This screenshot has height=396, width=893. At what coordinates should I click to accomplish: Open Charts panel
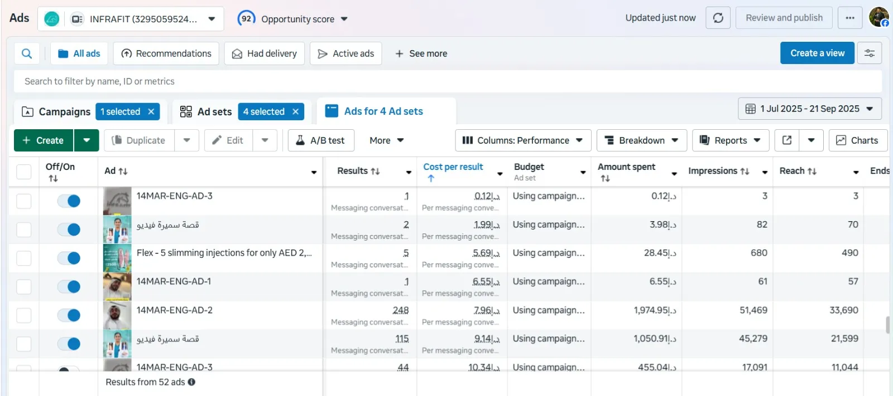pyautogui.click(x=857, y=140)
